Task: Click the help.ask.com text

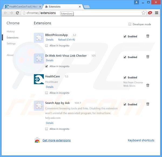Action: (53, 118)
